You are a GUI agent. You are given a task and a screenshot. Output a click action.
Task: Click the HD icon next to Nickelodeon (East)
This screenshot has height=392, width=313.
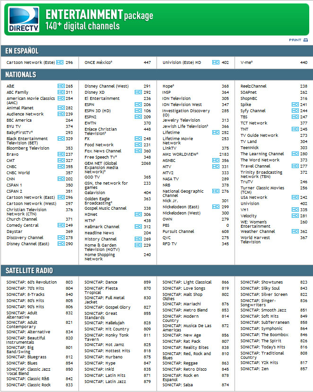coord(216,207)
